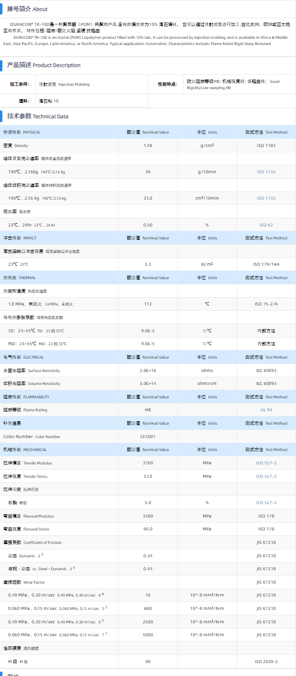The height and width of the screenshot is (676, 296).
Task: Select the IMPACT section header label
Action: pos(20,238)
